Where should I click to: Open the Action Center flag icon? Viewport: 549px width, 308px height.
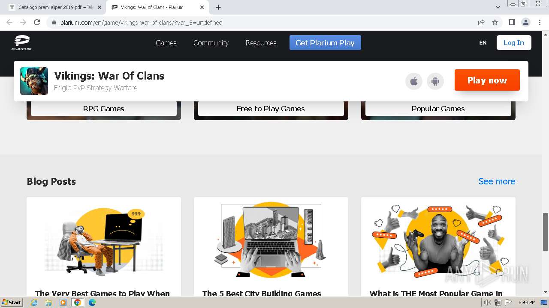click(508, 302)
